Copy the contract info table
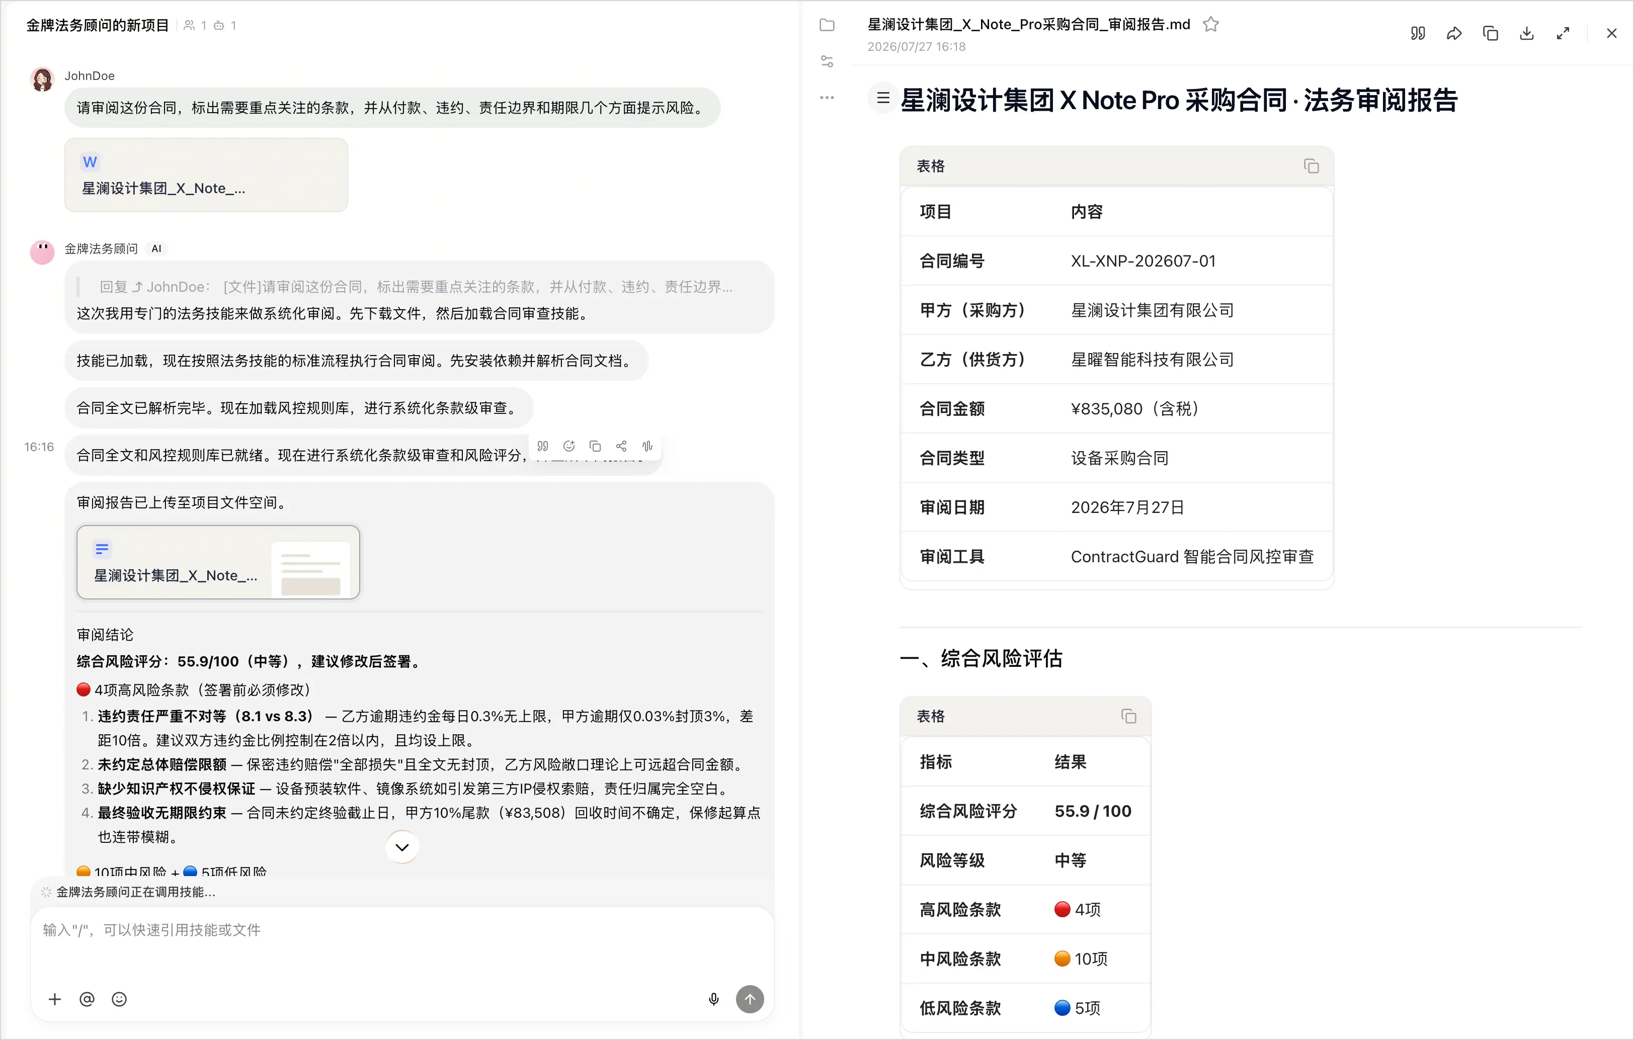Viewport: 1634px width, 1040px height. (x=1311, y=166)
